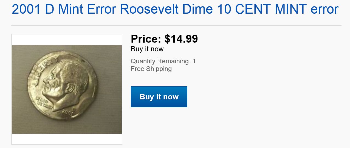Click the Free Shipping label
The width and height of the screenshot is (350, 148).
151,69
